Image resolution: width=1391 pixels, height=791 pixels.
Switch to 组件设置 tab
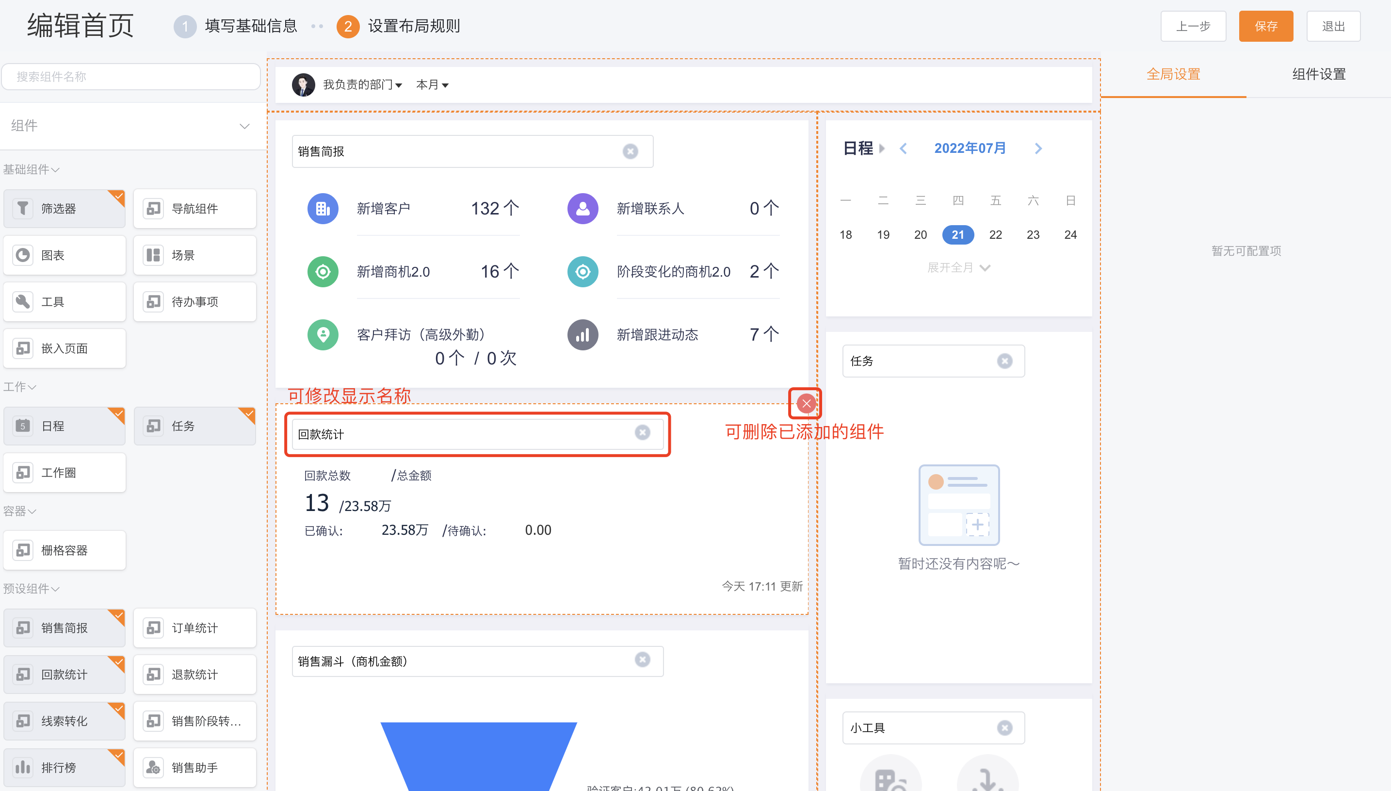(1319, 74)
